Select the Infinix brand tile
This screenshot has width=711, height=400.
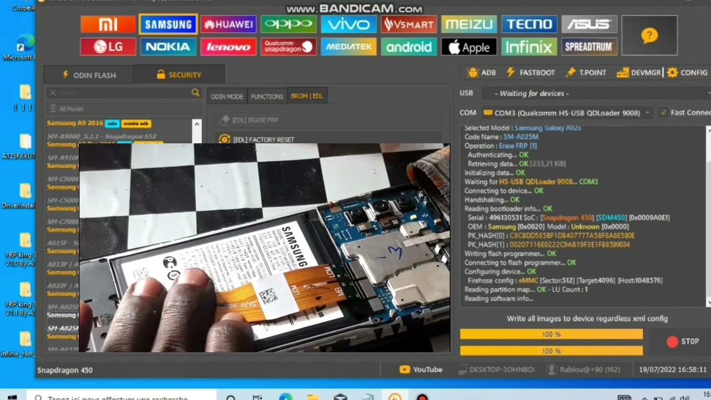[x=529, y=47]
